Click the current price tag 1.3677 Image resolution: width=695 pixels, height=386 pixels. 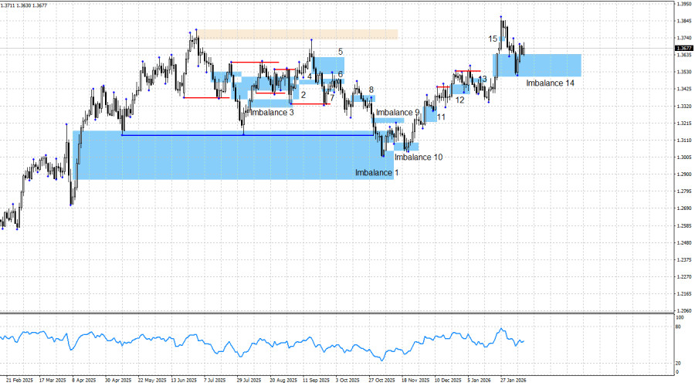coord(683,48)
